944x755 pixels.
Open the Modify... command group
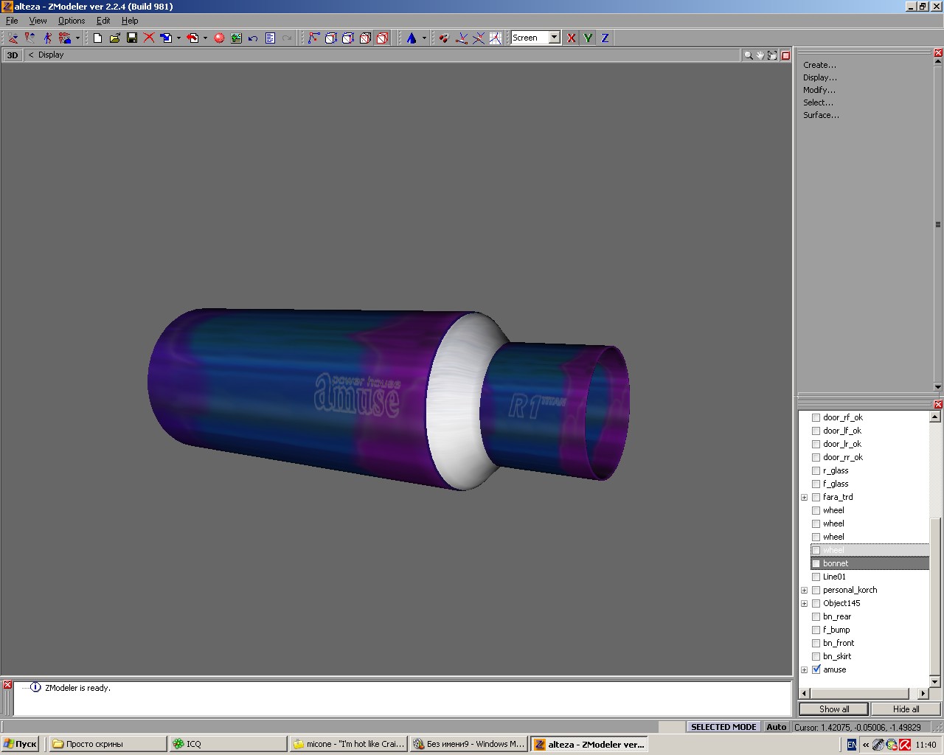[819, 90]
